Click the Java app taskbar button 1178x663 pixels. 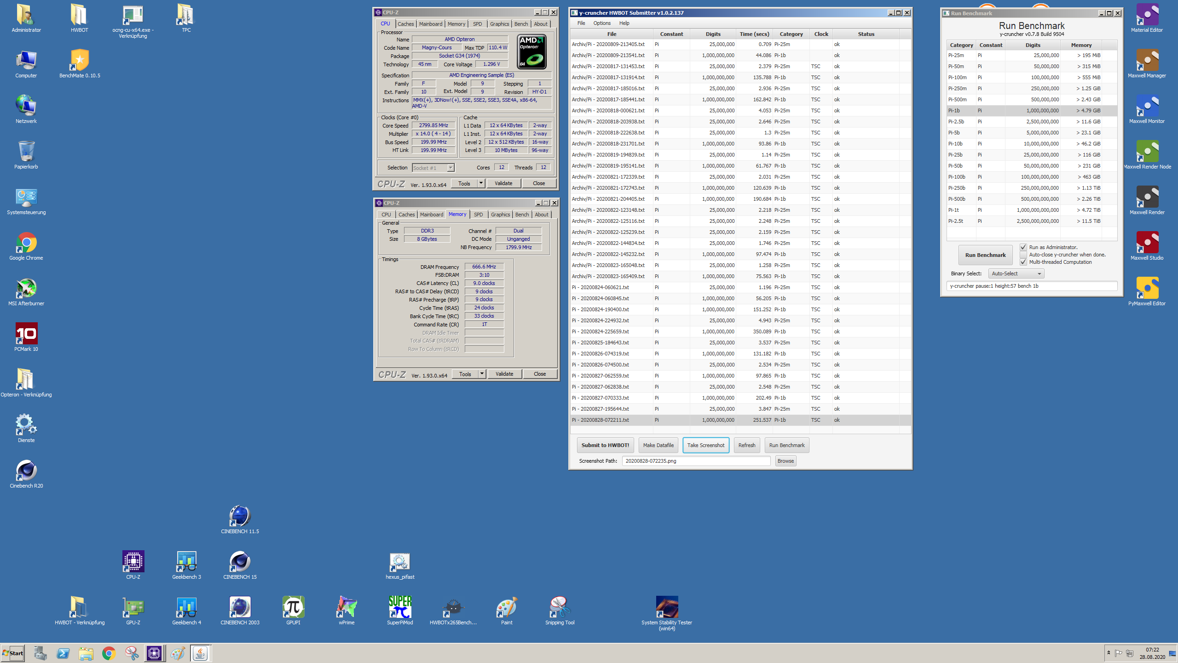click(x=200, y=653)
